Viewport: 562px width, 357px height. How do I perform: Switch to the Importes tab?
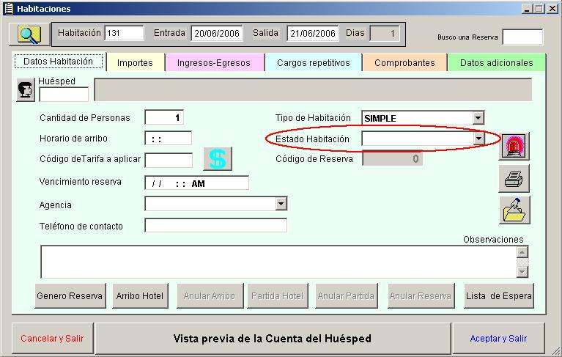tap(135, 63)
